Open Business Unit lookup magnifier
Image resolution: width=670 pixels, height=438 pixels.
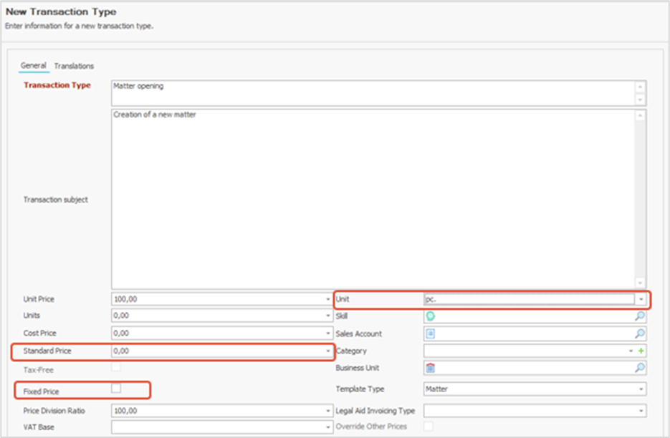click(640, 368)
